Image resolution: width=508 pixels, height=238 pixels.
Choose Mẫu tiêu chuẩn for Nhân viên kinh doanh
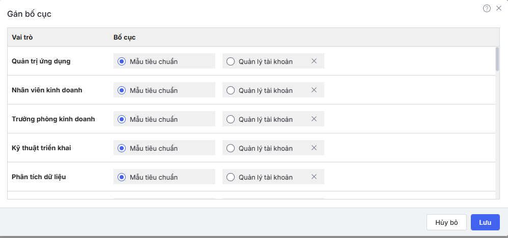coord(122,90)
